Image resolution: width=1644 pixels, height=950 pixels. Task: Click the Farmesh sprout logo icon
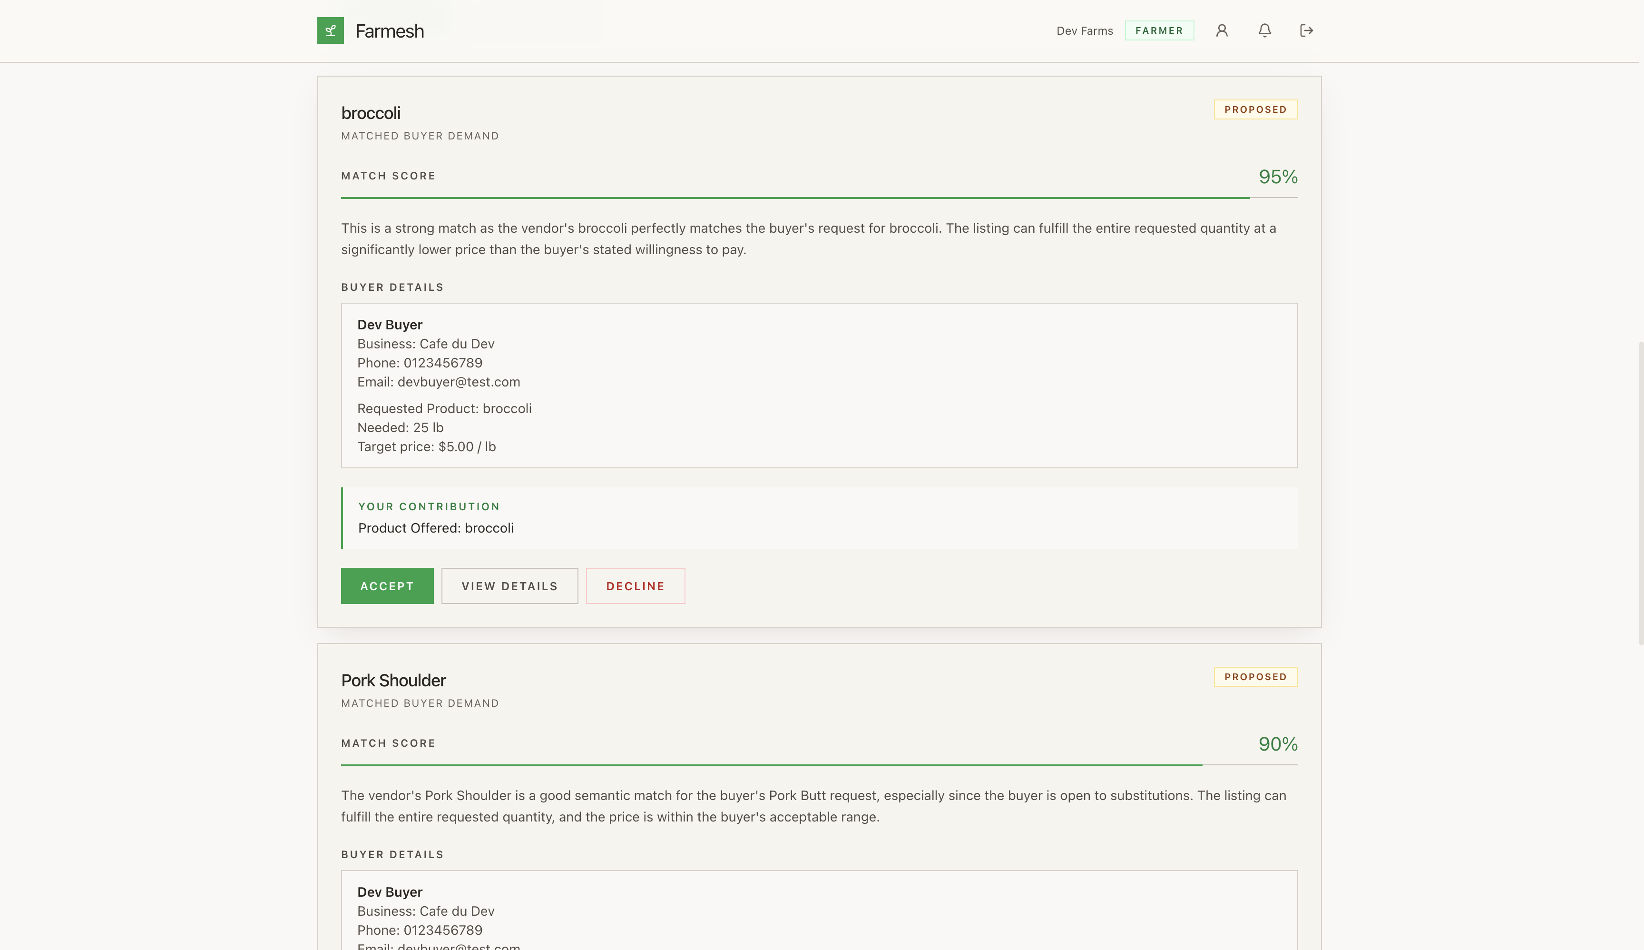pyautogui.click(x=330, y=30)
